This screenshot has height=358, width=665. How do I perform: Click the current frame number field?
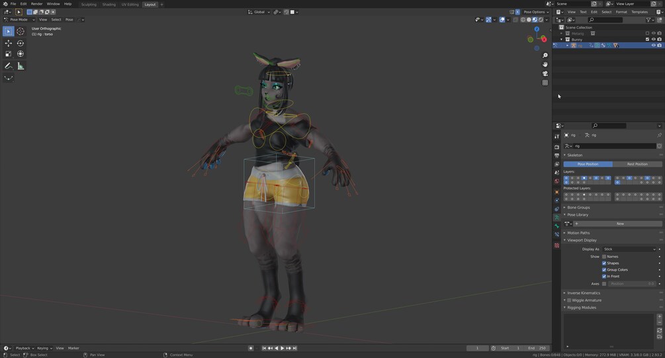pos(477,348)
